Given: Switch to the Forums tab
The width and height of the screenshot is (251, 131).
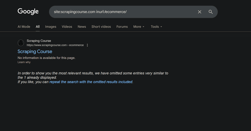Looking at the screenshot, I should tap(122, 27).
